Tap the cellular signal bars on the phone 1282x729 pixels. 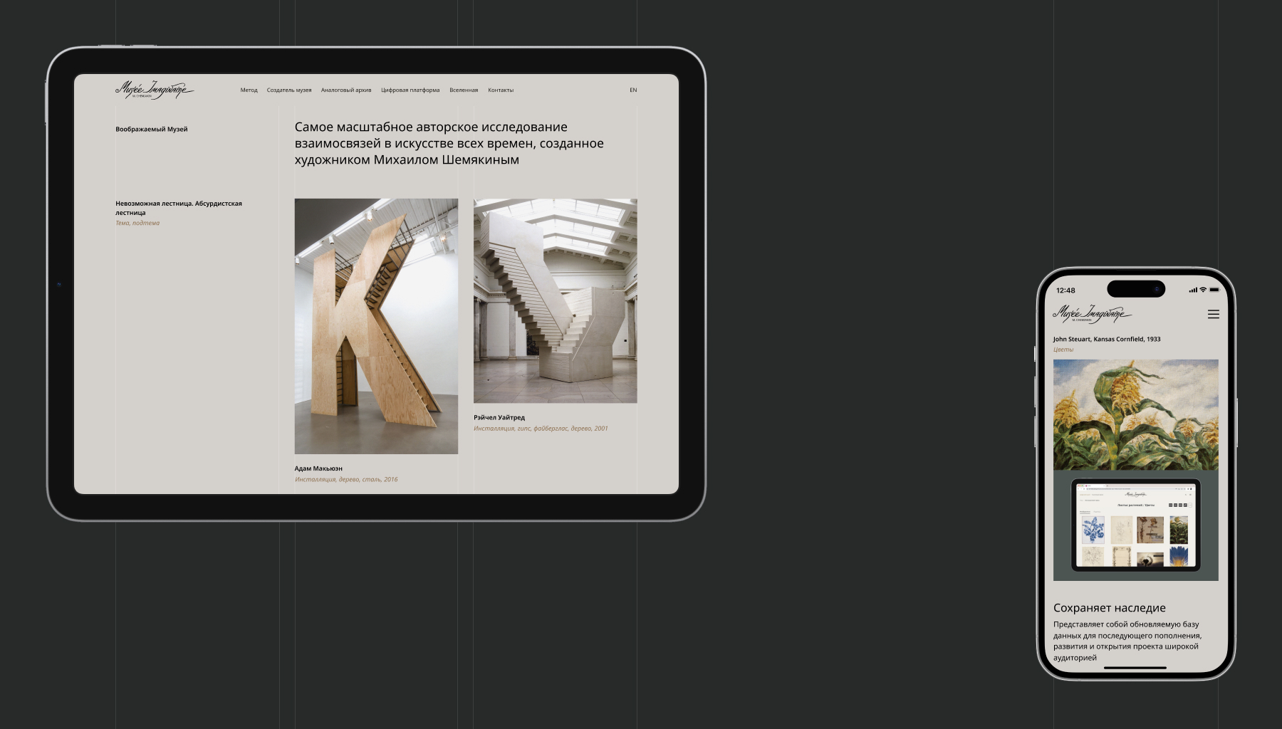(x=1193, y=290)
